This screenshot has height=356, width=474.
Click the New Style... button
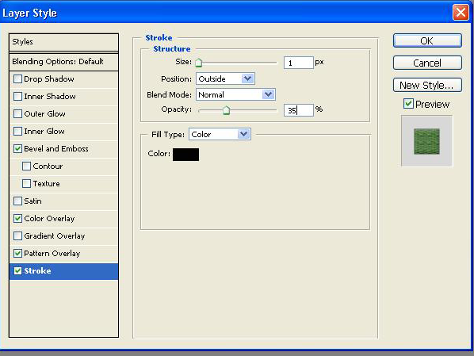pyautogui.click(x=427, y=86)
